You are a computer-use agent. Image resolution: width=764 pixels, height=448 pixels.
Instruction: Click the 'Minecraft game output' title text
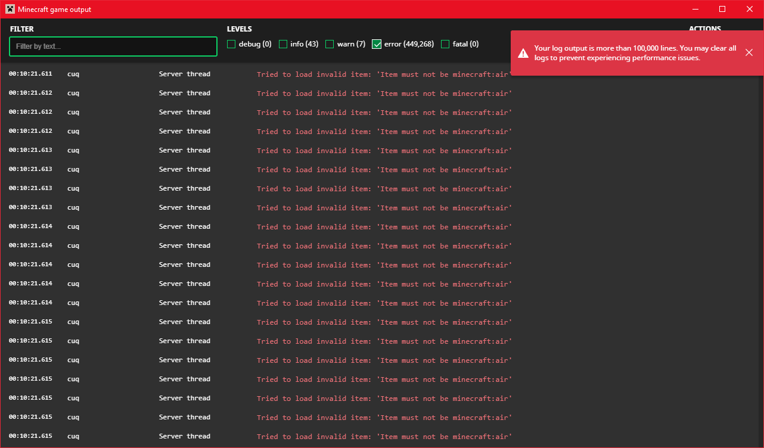tap(55, 10)
